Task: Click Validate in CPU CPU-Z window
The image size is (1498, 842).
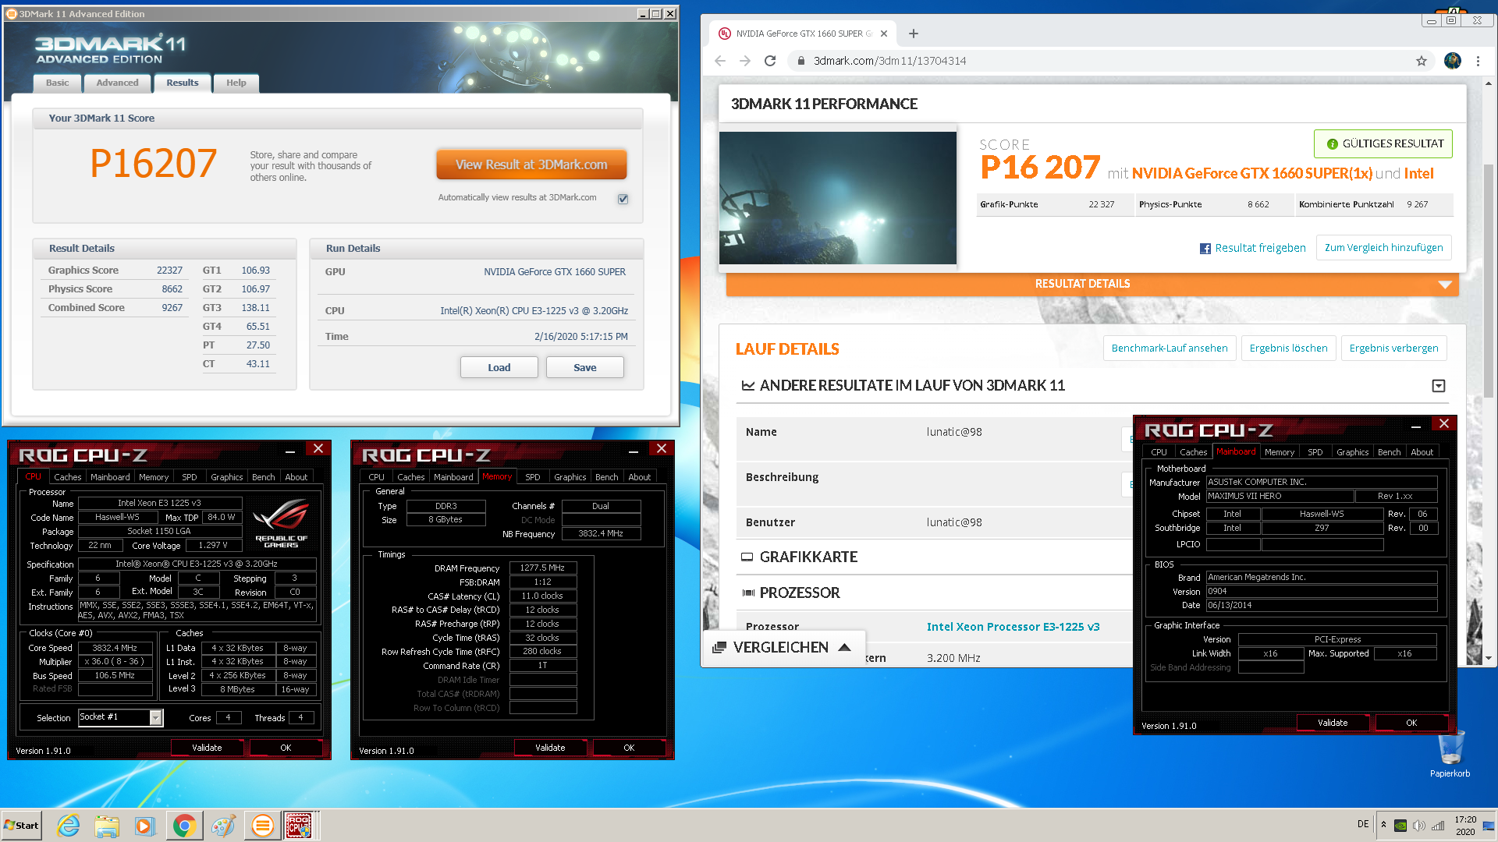Action: [x=207, y=748]
